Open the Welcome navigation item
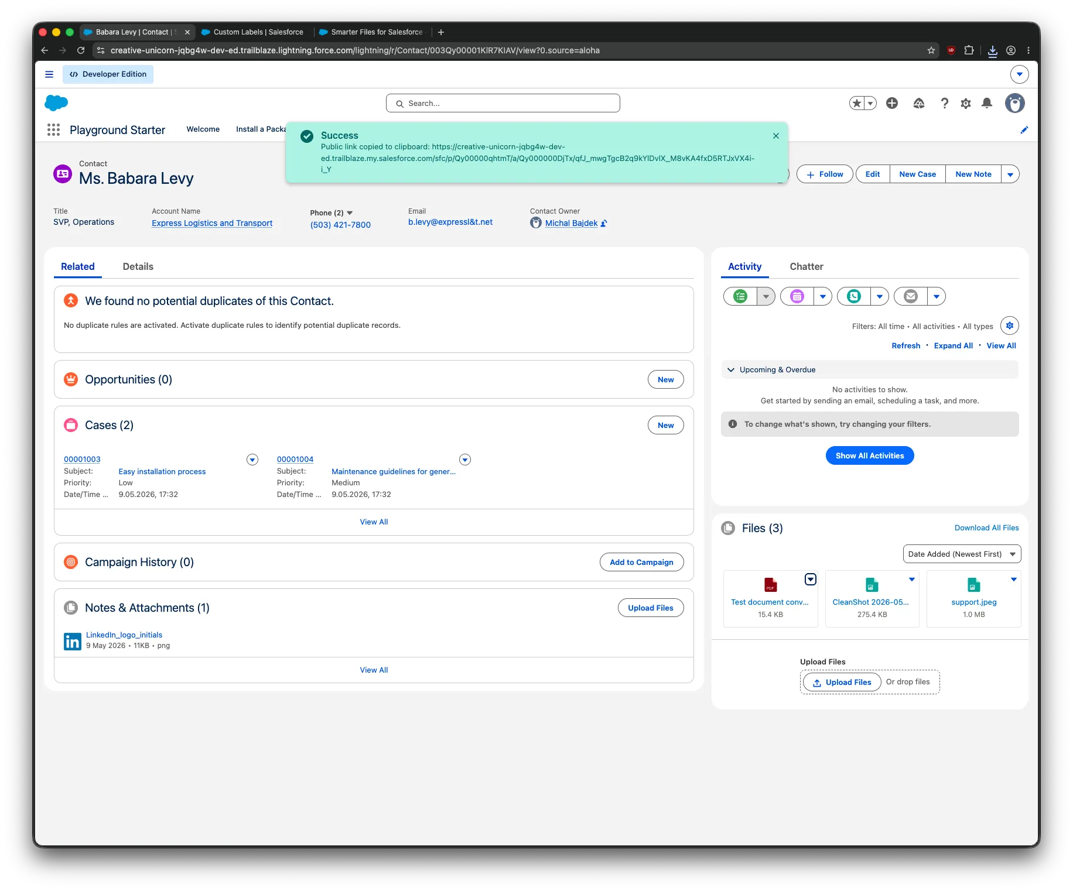The height and width of the screenshot is (891, 1073). pos(203,129)
